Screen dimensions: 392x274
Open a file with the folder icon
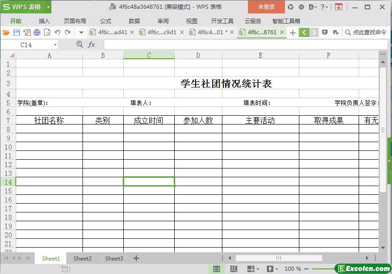coord(6,32)
